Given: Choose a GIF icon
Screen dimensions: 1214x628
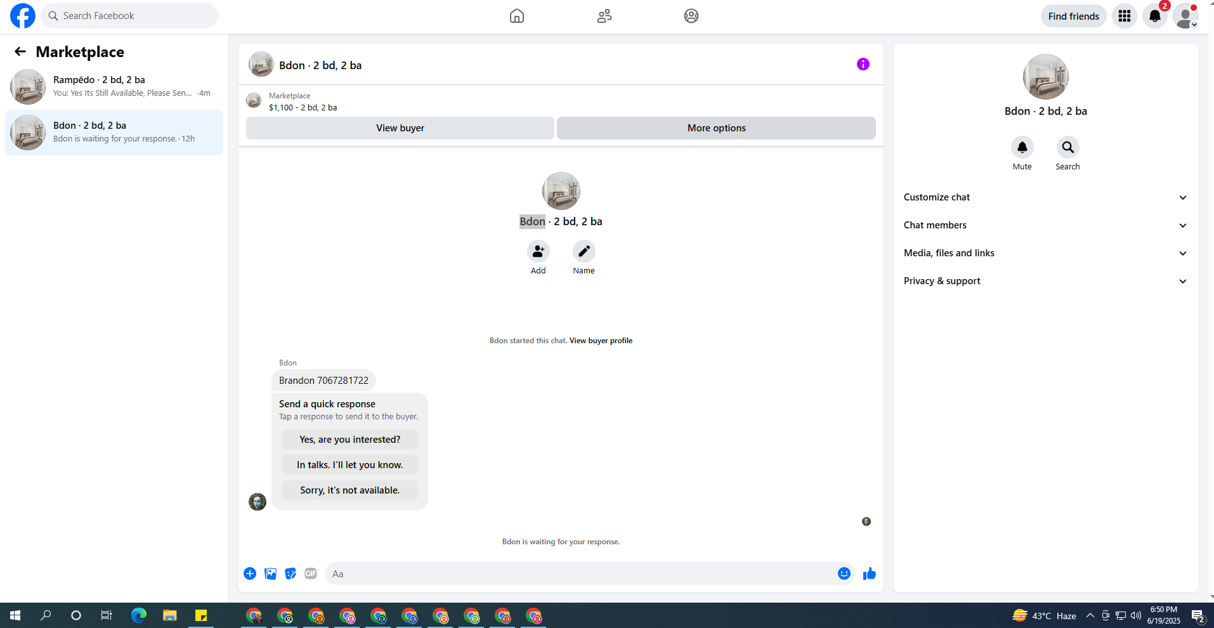Looking at the screenshot, I should 311,573.
